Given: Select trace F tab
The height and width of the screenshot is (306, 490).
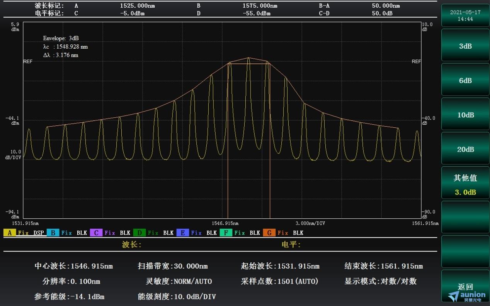Looking at the screenshot, I should (x=226, y=233).
